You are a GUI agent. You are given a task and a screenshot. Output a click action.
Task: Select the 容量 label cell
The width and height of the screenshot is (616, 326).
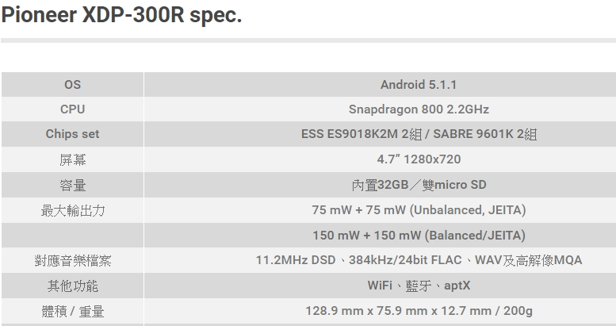[73, 185]
